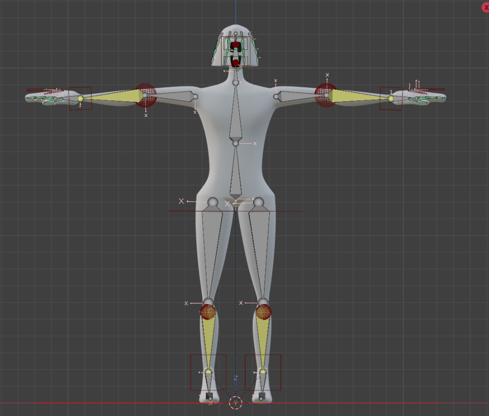This screenshot has width=489, height=416.
Task: Select the lower red sphere in the head
Action: pyautogui.click(x=236, y=63)
